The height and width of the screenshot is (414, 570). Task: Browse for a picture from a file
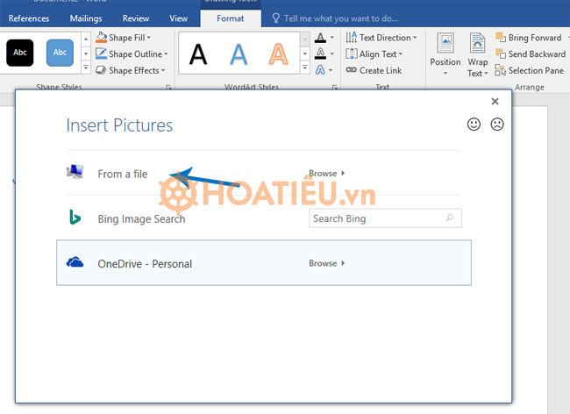pyautogui.click(x=326, y=174)
